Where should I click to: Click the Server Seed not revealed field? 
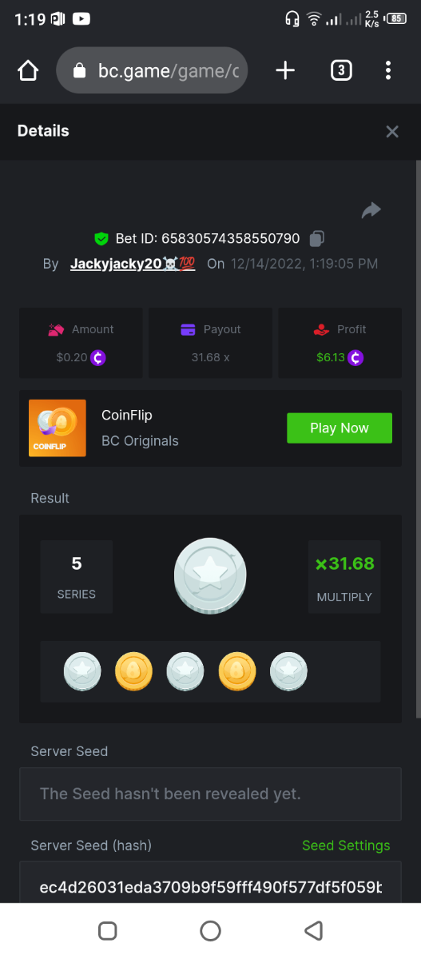[210, 794]
